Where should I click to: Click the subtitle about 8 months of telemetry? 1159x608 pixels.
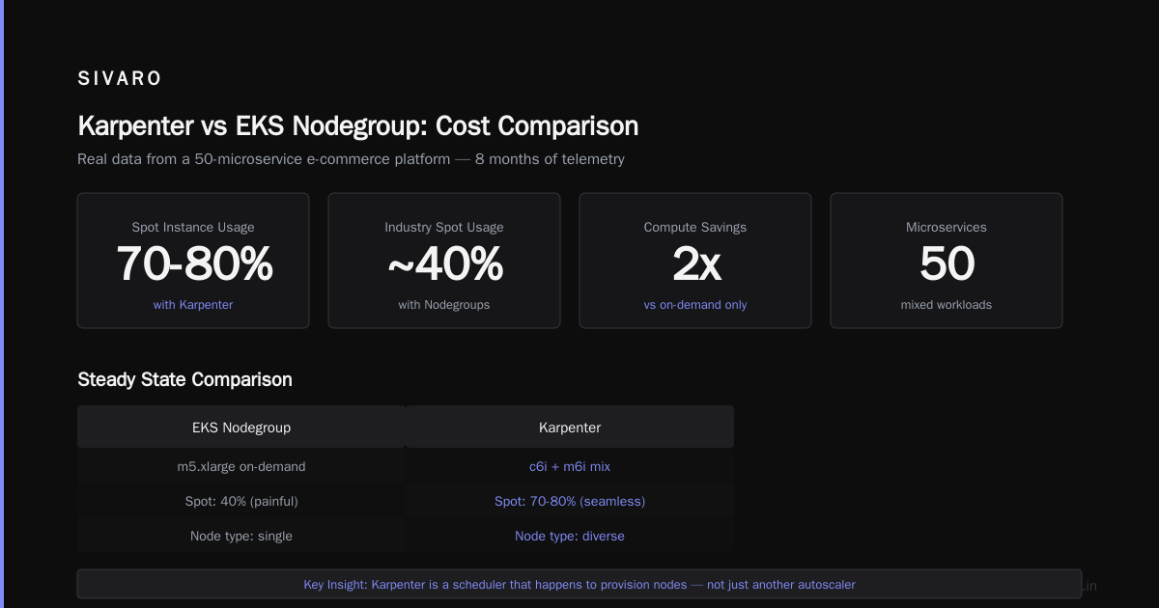click(351, 159)
